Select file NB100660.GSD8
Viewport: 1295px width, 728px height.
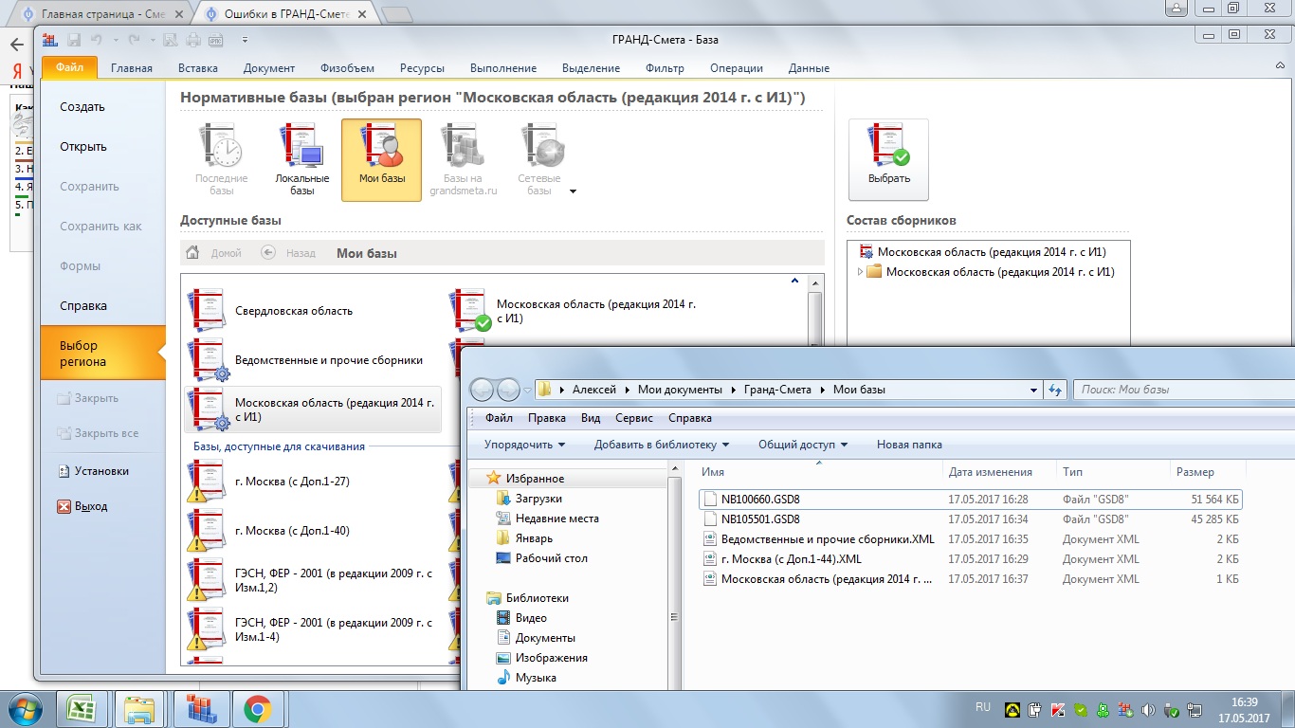pos(760,500)
